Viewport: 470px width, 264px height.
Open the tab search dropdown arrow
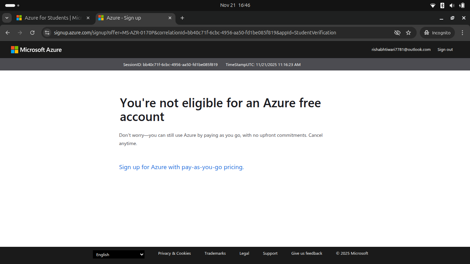click(7, 18)
